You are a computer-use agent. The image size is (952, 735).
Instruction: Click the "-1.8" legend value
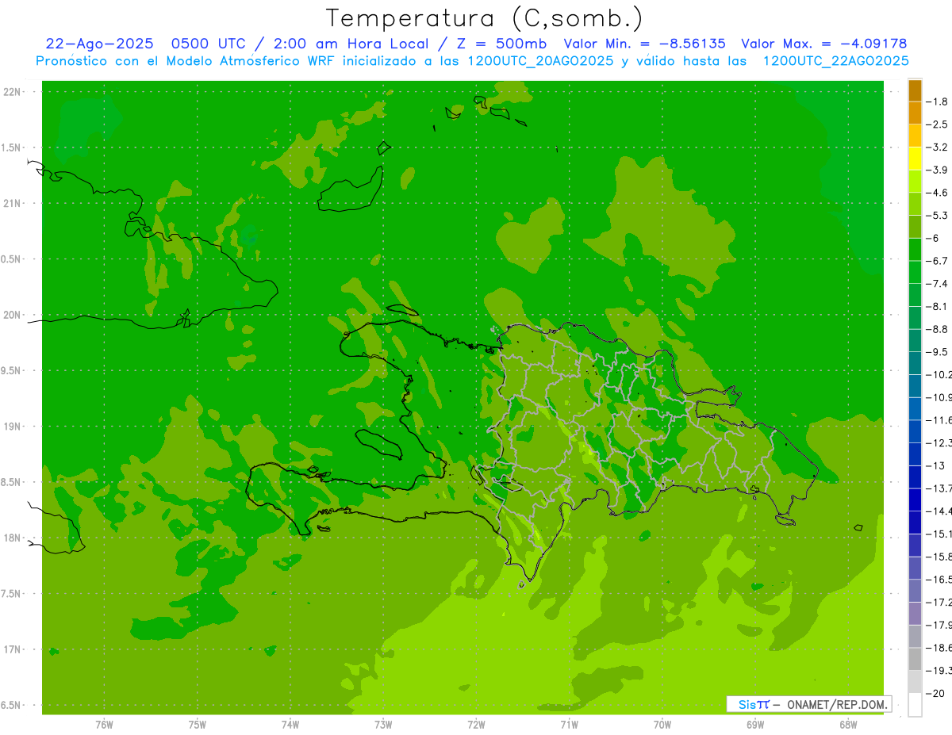click(x=939, y=101)
